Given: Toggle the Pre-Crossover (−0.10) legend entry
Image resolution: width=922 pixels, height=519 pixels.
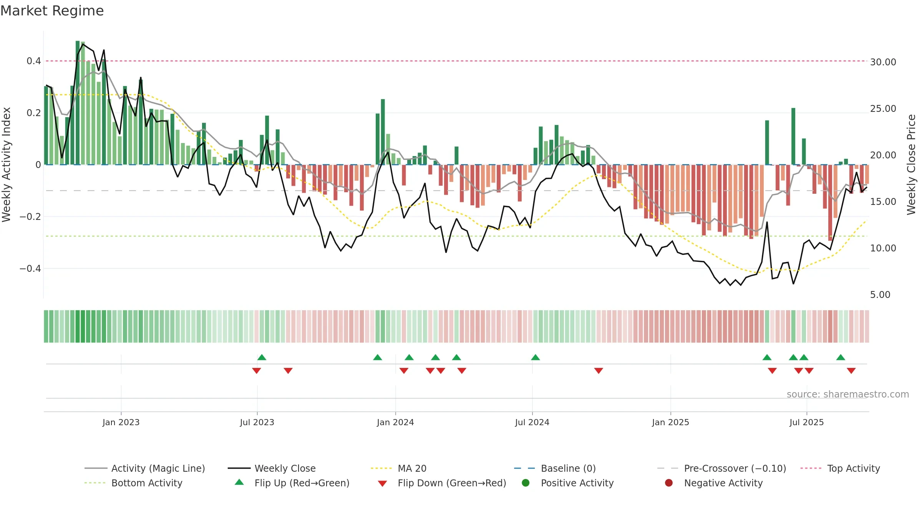Looking at the screenshot, I should click(722, 468).
